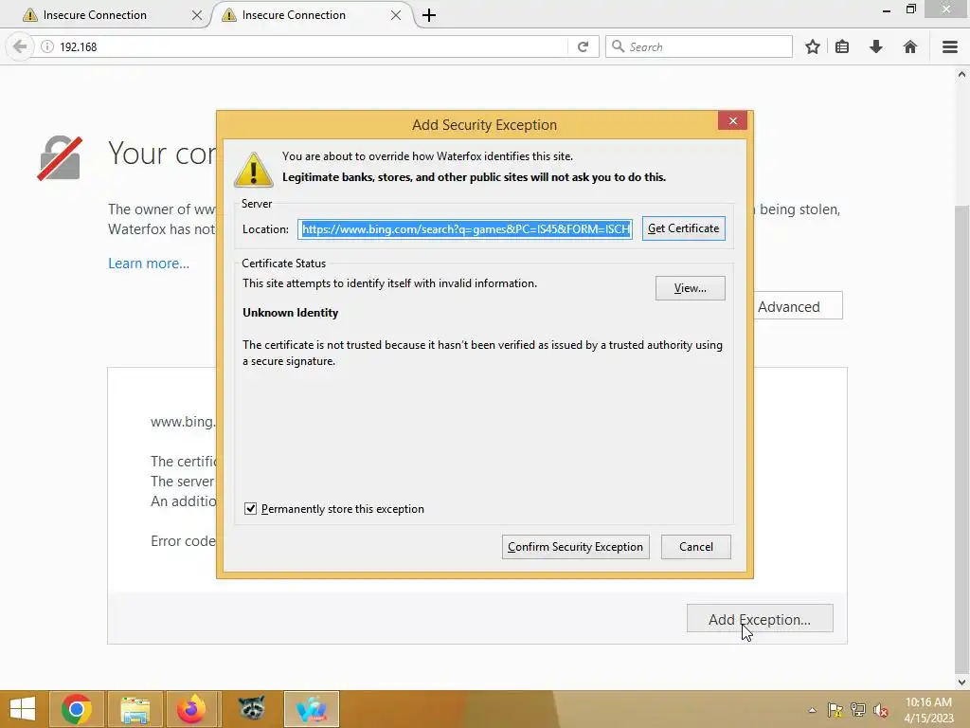Select the Unknown Identity heading text
The height and width of the screenshot is (728, 970).
point(290,313)
